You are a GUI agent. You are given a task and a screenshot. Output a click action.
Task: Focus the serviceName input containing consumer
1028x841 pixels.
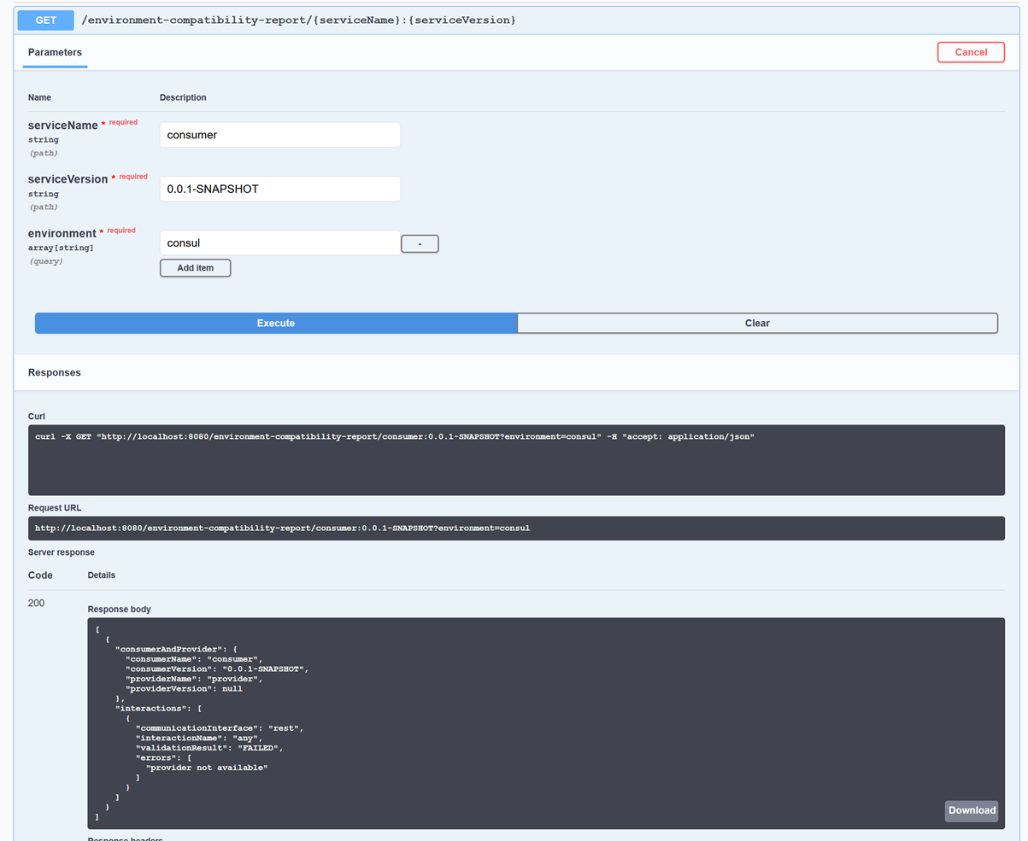[279, 135]
